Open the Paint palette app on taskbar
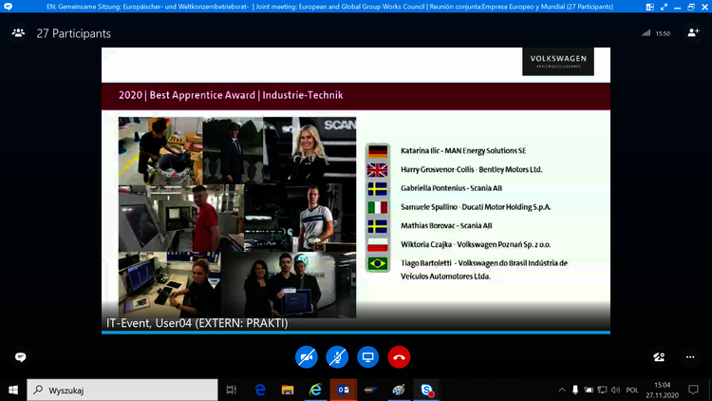The height and width of the screenshot is (401, 712). click(398, 390)
